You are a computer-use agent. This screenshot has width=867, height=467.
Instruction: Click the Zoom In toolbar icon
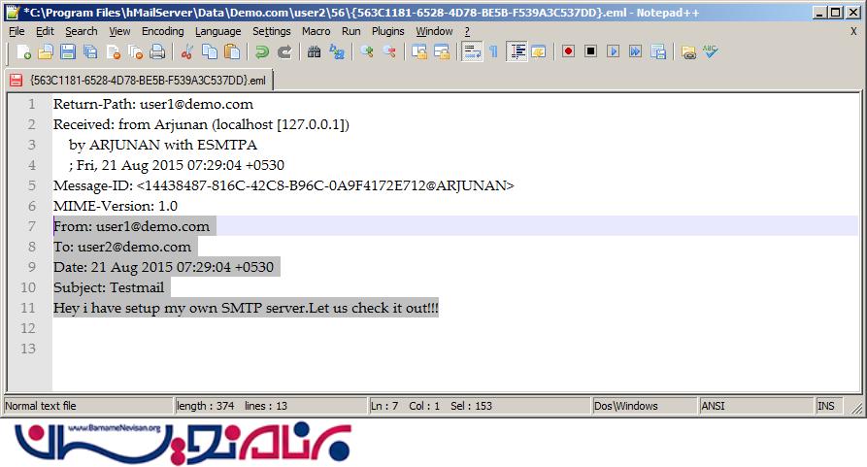pos(367,52)
